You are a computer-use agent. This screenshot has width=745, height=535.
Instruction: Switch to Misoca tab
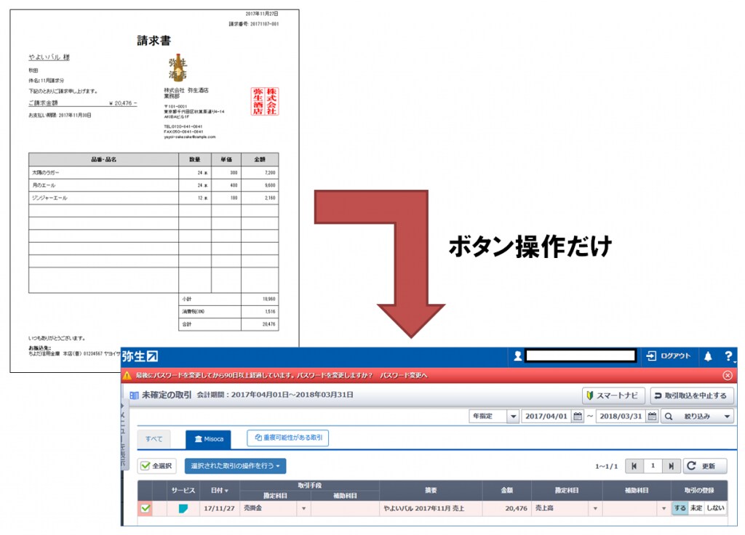point(208,439)
